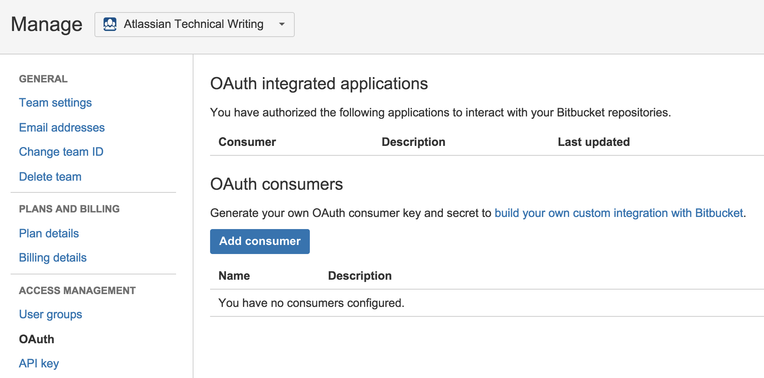The image size is (764, 378).
Task: Expand the Atlassian Technical Writing dropdown arrow
Action: 282,24
